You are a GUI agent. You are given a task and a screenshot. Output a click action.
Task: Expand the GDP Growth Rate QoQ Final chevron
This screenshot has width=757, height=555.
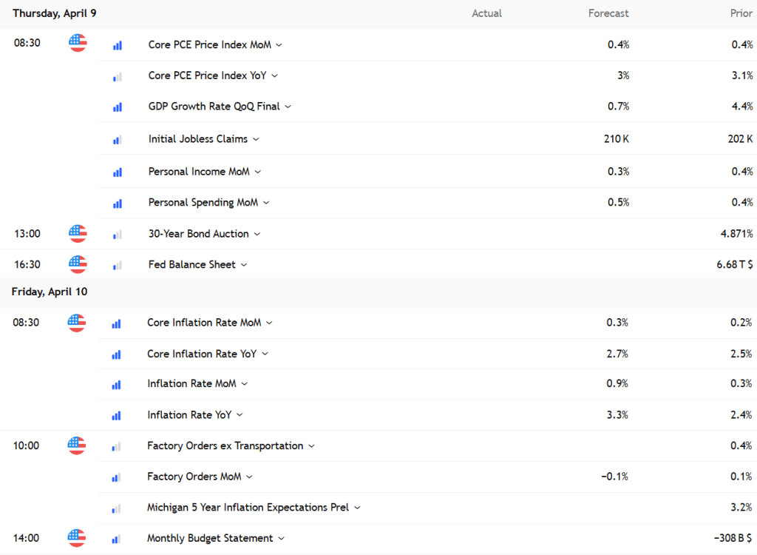point(288,107)
